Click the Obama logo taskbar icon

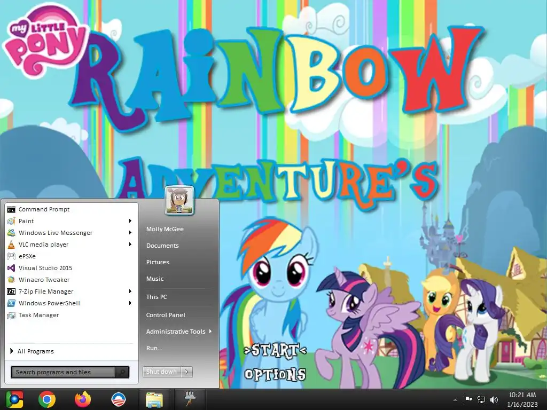pos(118,399)
